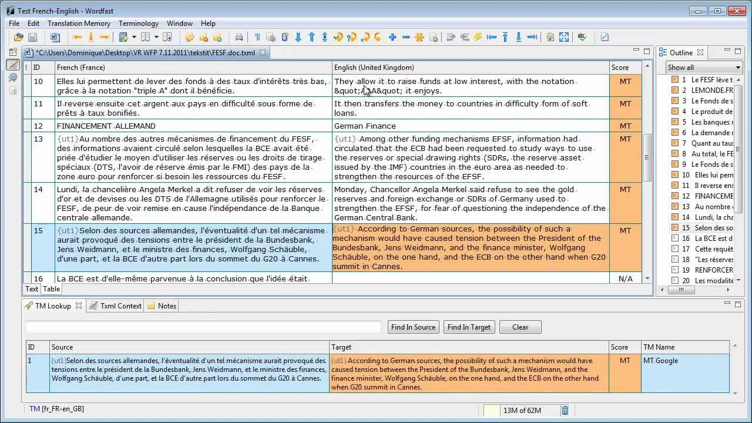
Task: Click the orange right arrow toolbar icon
Action: coord(105,37)
